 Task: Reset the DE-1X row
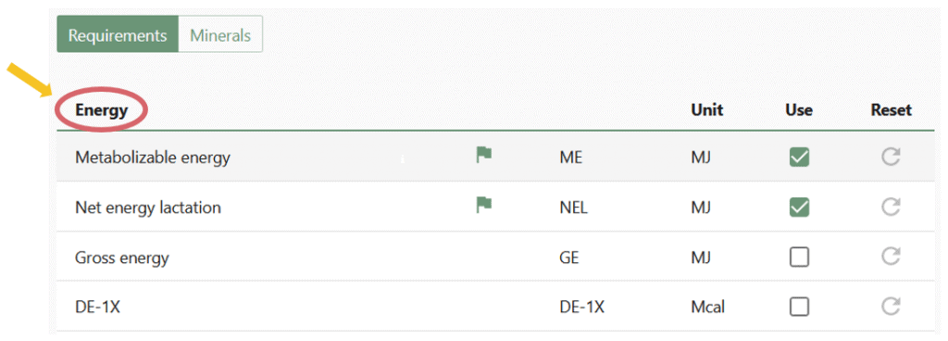891,307
